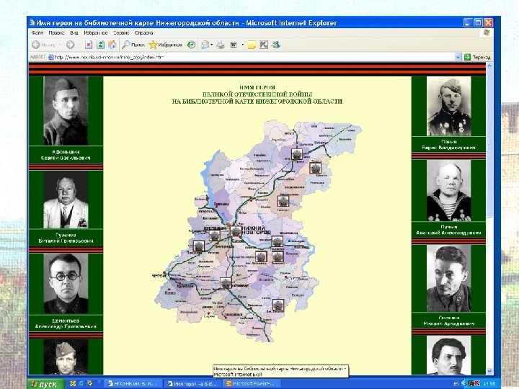Open the Back button history dropdown arrow
Image resolution: width=519 pixels, height=389 pixels.
[x=60, y=45]
